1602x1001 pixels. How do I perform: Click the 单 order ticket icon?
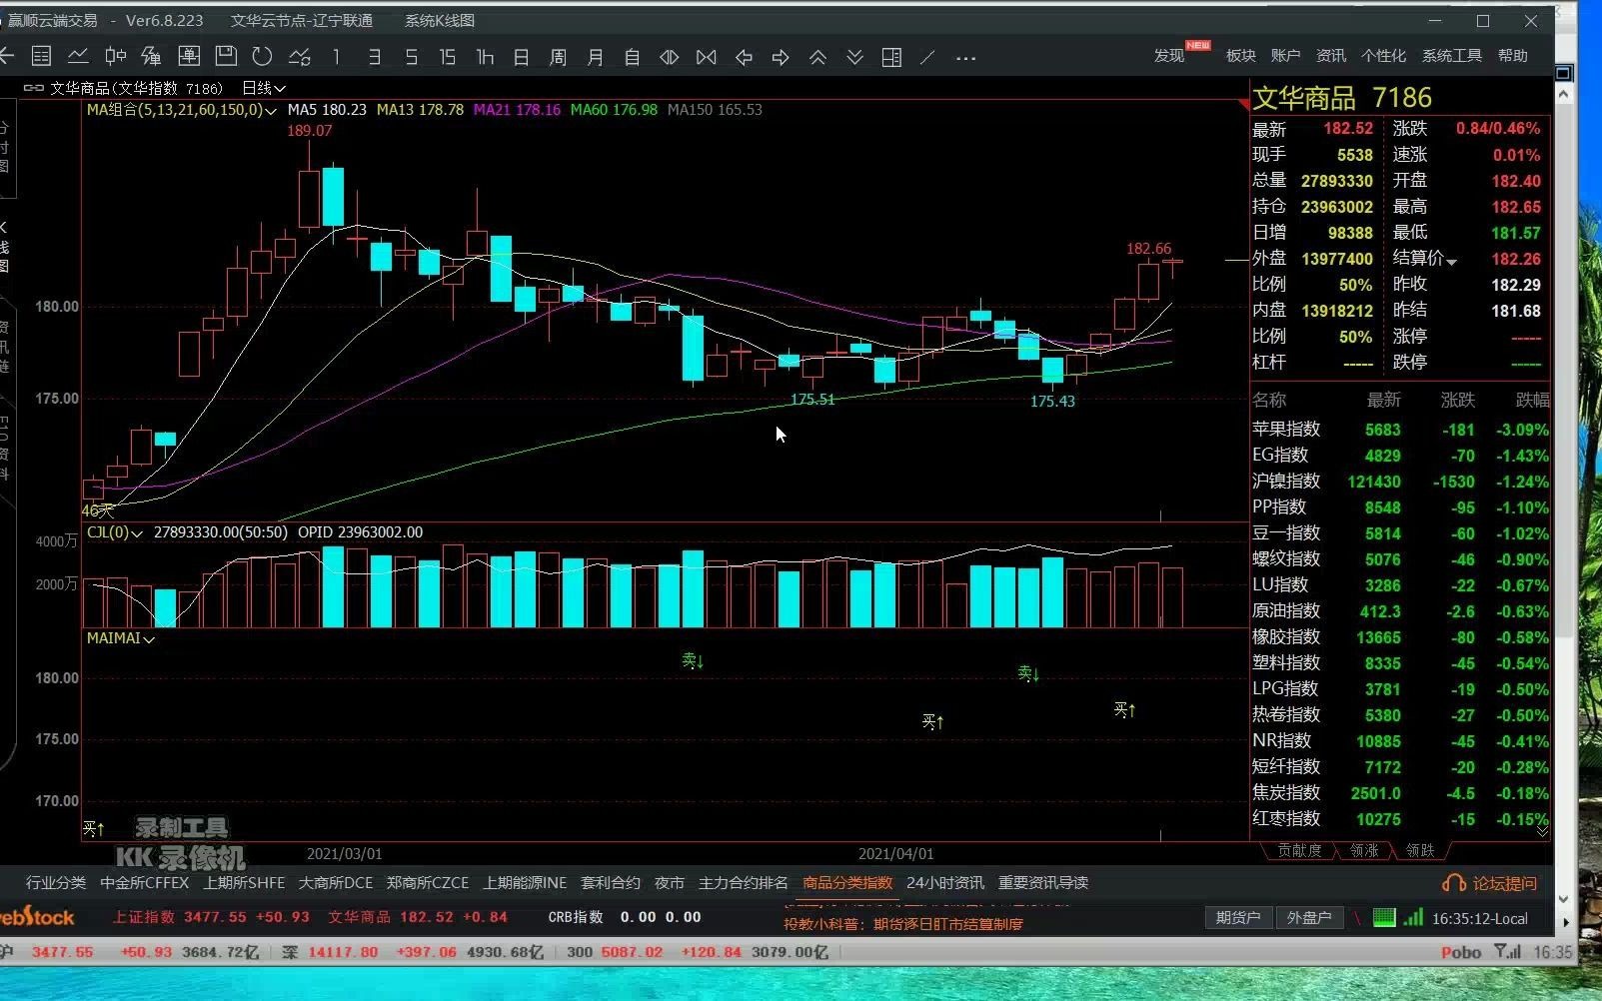pyautogui.click(x=189, y=57)
